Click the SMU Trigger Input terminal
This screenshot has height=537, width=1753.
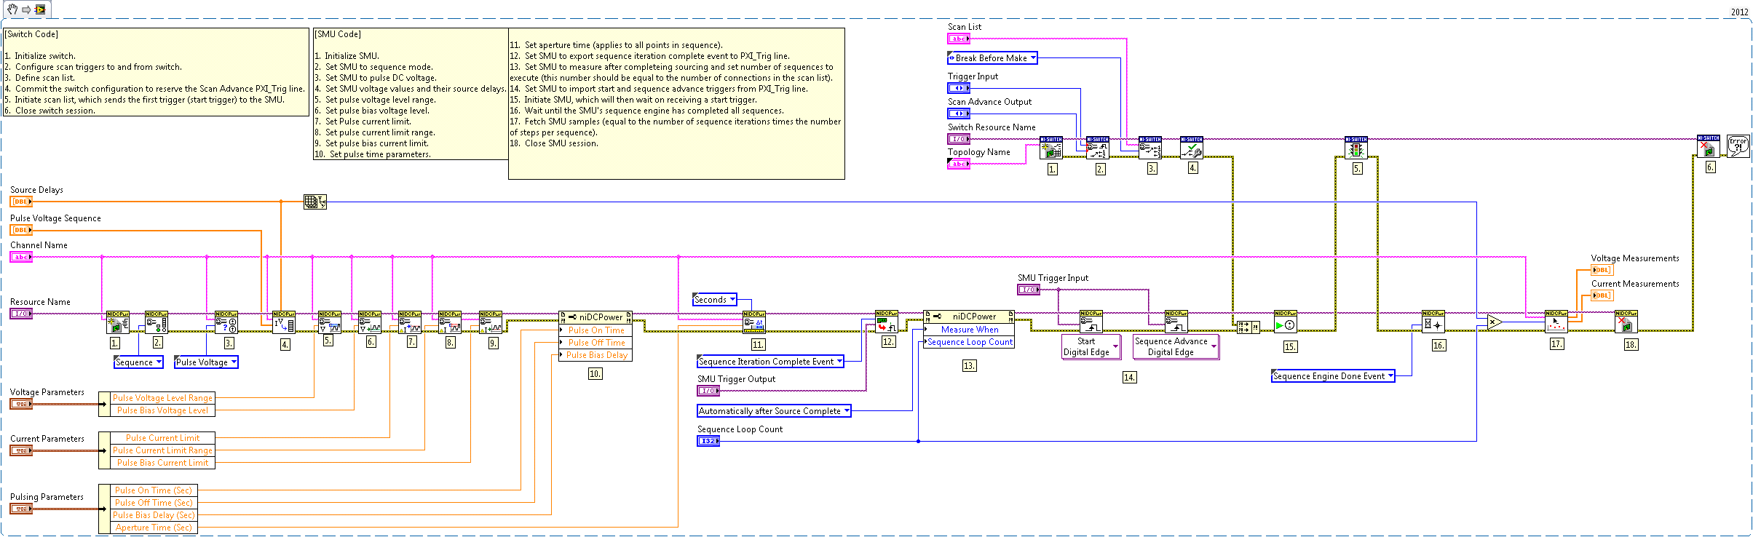pos(1029,290)
